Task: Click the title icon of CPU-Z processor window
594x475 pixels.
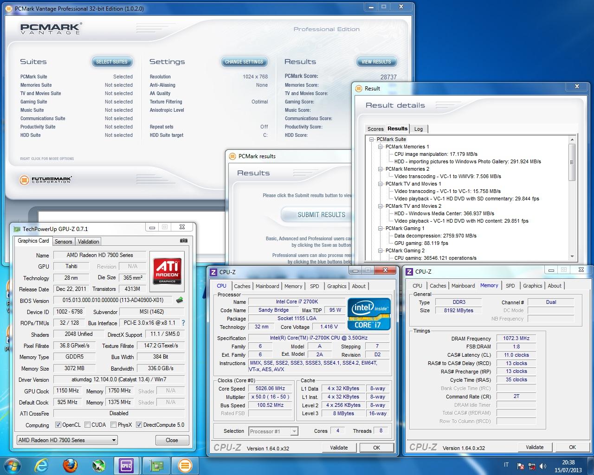Action: click(x=213, y=272)
